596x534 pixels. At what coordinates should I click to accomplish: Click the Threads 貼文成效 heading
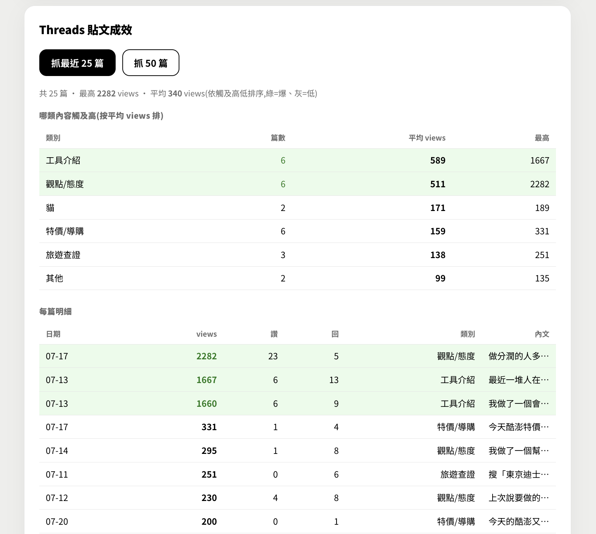pyautogui.click(x=86, y=30)
